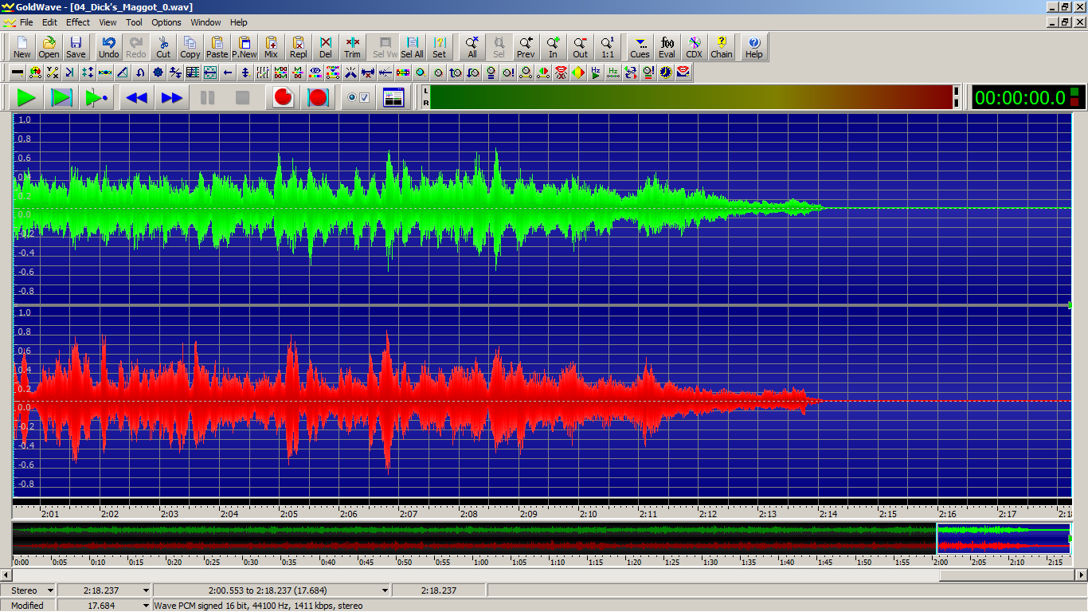Click the Trim toolbar icon

[x=352, y=47]
